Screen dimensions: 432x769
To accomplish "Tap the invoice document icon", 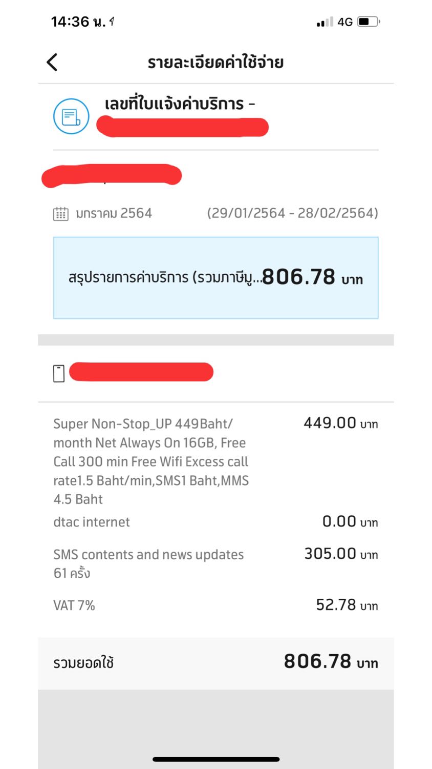I will (71, 116).
